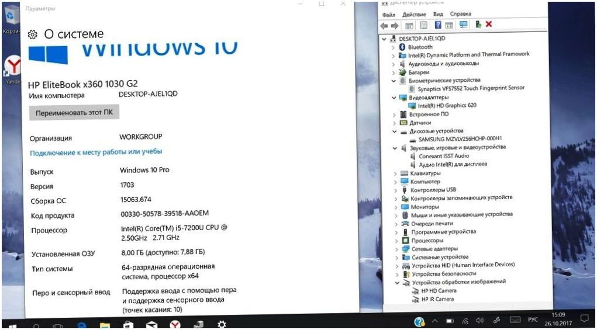Click the camera icon beside HP IR Camera
This screenshot has width=597, height=330.
pyautogui.click(x=415, y=300)
